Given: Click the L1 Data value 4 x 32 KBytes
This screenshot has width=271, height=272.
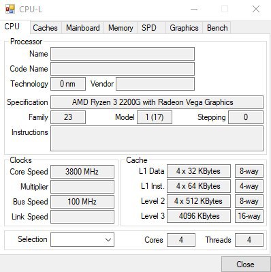Looking at the screenshot, I should (x=199, y=171).
